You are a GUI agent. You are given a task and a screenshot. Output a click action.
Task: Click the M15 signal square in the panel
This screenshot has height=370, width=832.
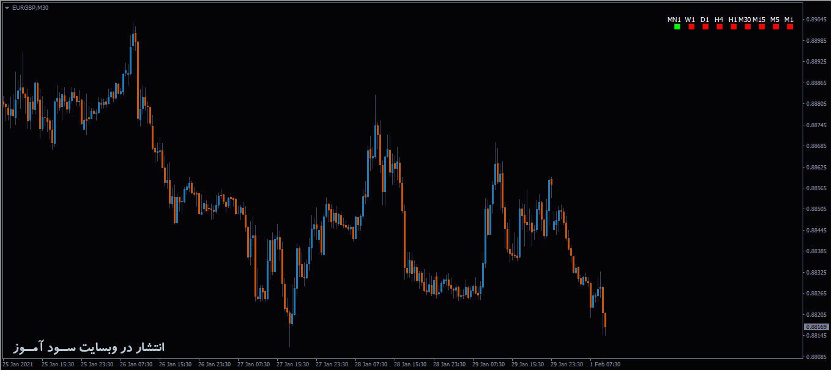pyautogui.click(x=762, y=26)
